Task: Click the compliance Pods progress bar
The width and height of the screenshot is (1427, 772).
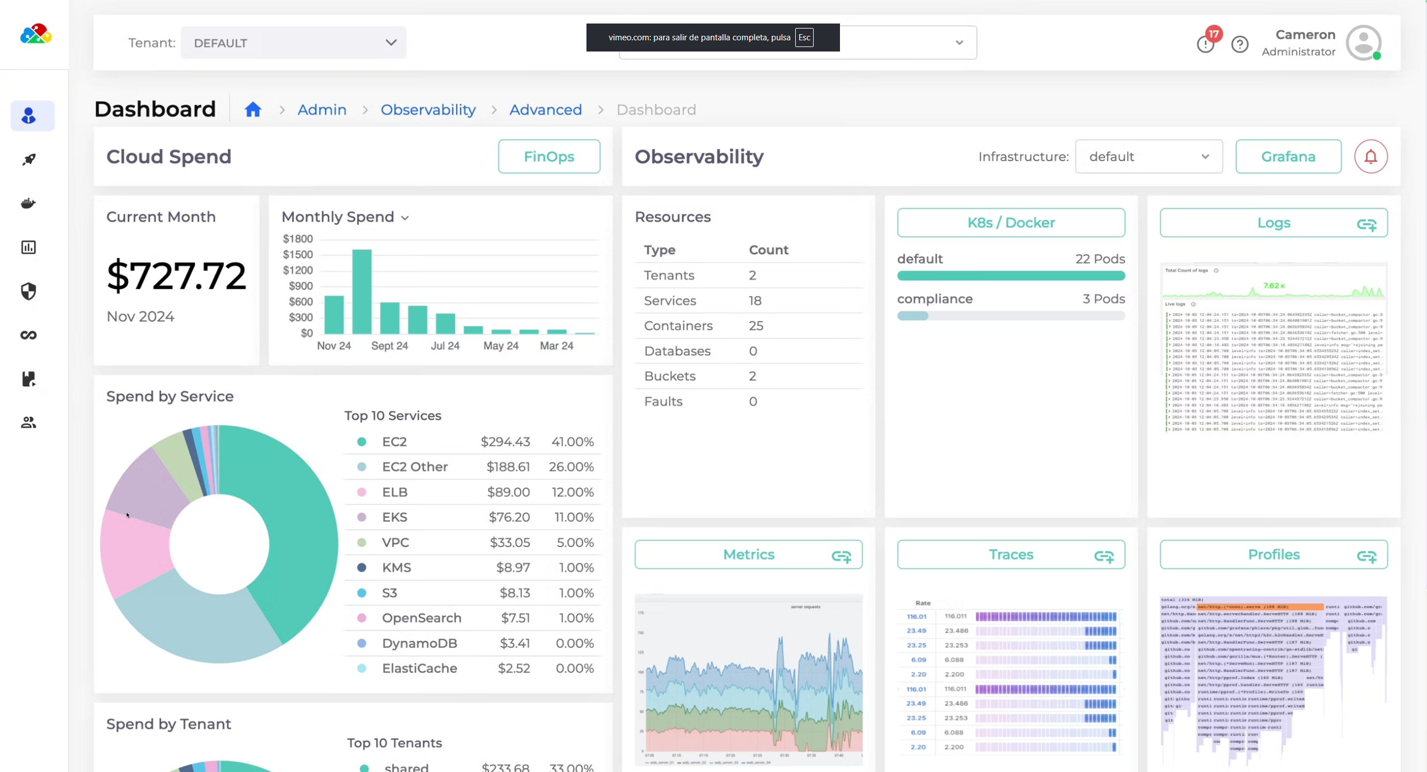Action: pos(1010,316)
